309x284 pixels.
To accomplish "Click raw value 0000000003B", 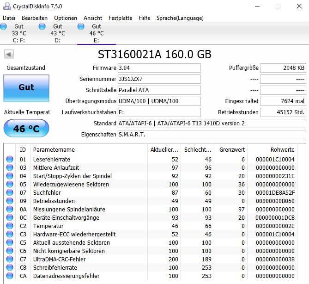I will 275,259.
